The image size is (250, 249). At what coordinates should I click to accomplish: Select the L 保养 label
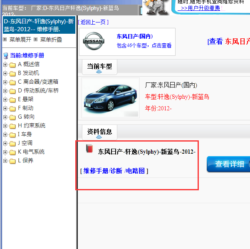26,161
